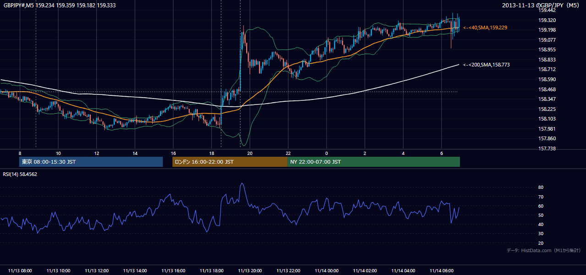Viewport: 586px width, 275px height.
Task: Click hour tick 16 under the price chart
Action: pos(173,153)
